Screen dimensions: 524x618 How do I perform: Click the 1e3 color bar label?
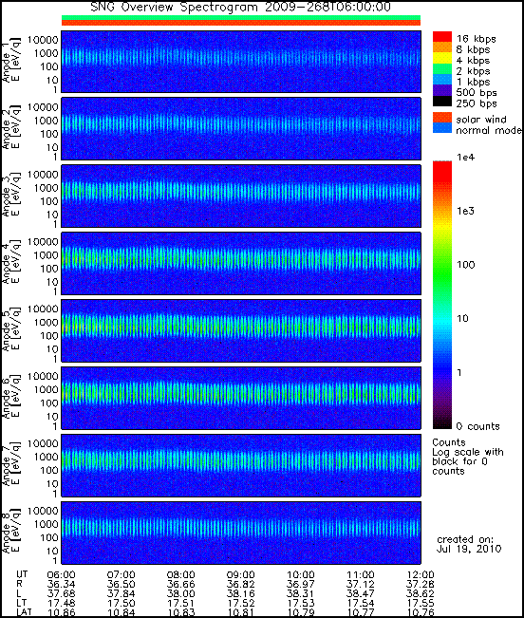(466, 211)
